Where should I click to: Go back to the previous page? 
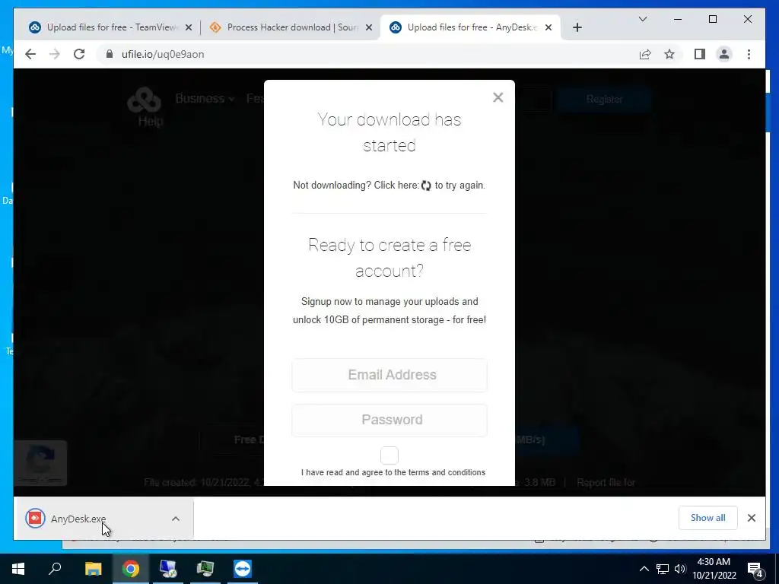click(x=30, y=54)
